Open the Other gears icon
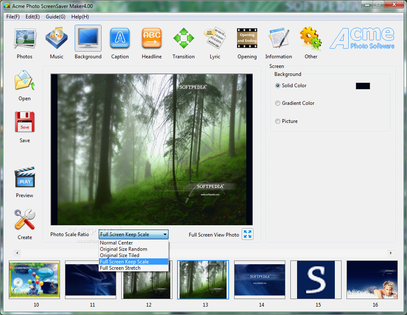This screenshot has width=407, height=315. point(310,39)
